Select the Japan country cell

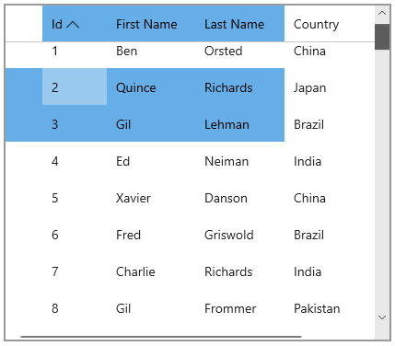(330, 86)
